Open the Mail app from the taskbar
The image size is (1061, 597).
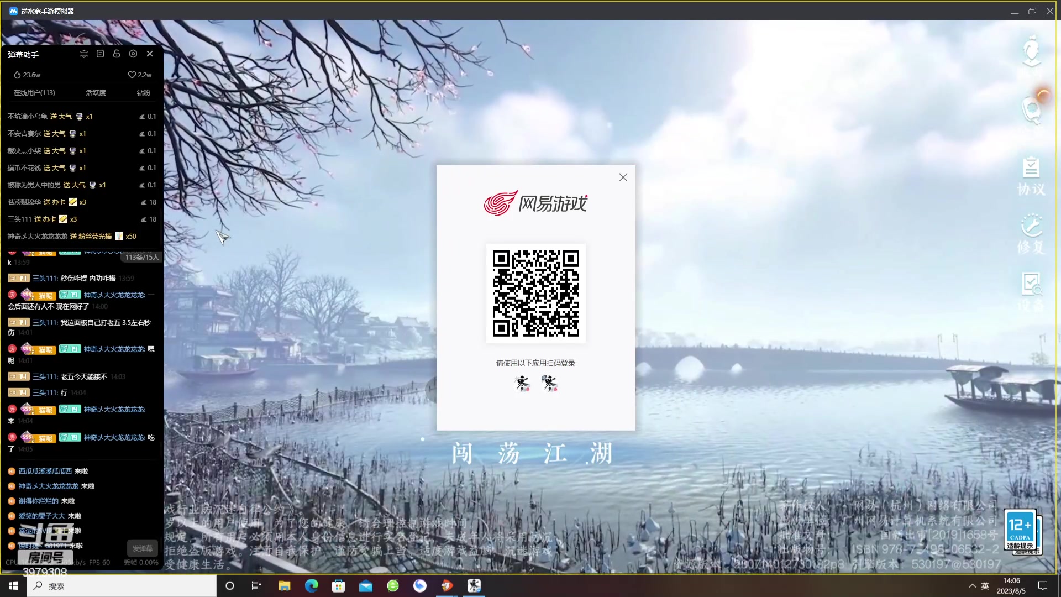point(365,586)
